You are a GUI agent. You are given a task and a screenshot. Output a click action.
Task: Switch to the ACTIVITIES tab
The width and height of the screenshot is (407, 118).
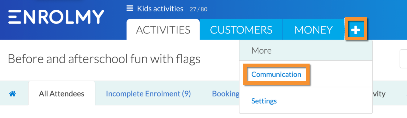pos(163,30)
